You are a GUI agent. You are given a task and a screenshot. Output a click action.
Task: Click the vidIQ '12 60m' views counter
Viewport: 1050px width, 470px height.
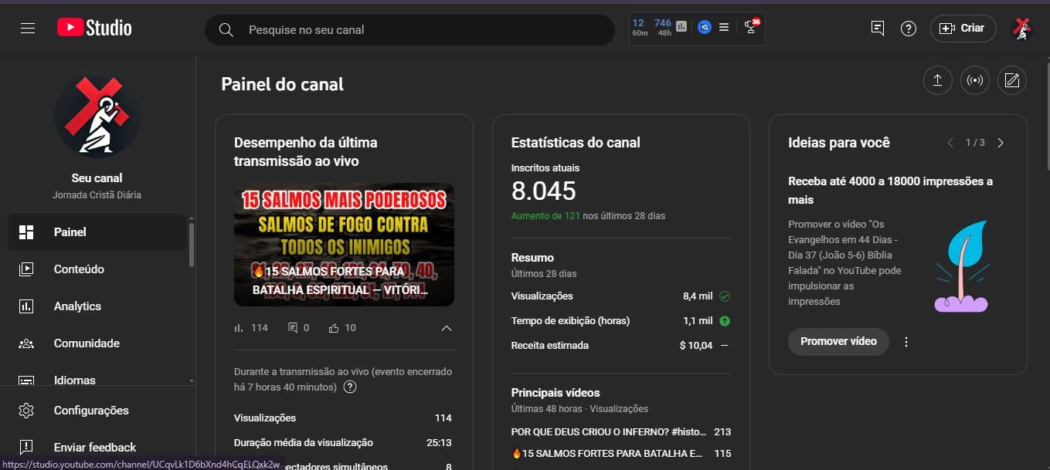(x=640, y=27)
